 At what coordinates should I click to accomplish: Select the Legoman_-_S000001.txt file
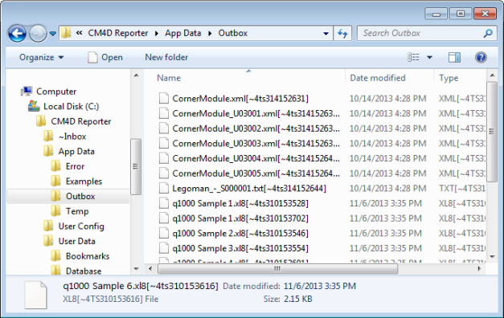coord(249,189)
